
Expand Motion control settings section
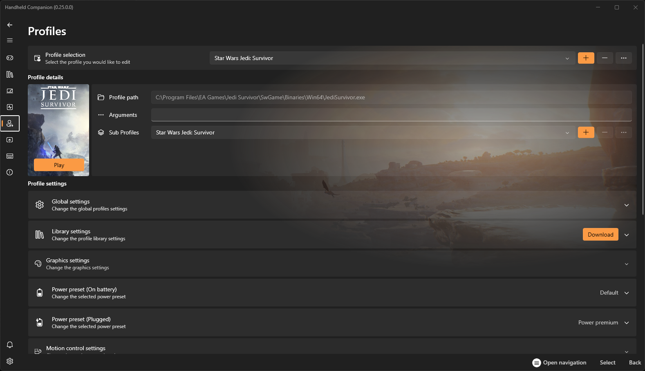(x=627, y=351)
